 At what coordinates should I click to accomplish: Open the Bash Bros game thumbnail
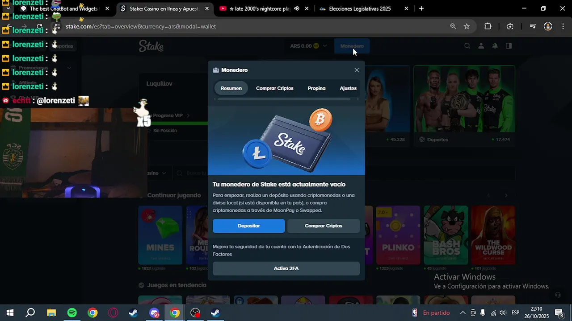pos(446,235)
